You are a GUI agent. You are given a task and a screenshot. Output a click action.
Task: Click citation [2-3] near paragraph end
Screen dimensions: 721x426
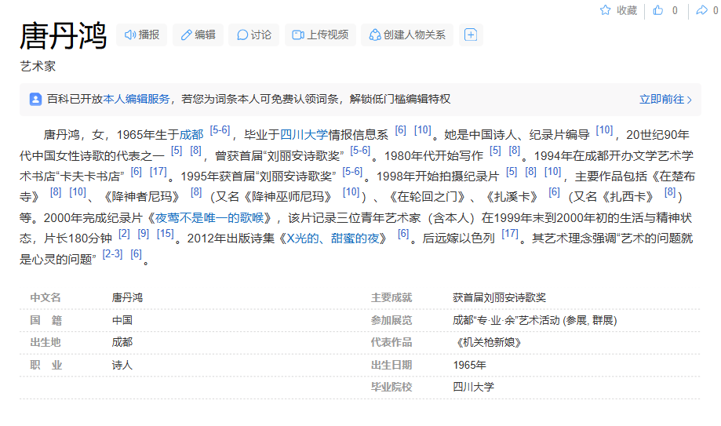pos(113,254)
